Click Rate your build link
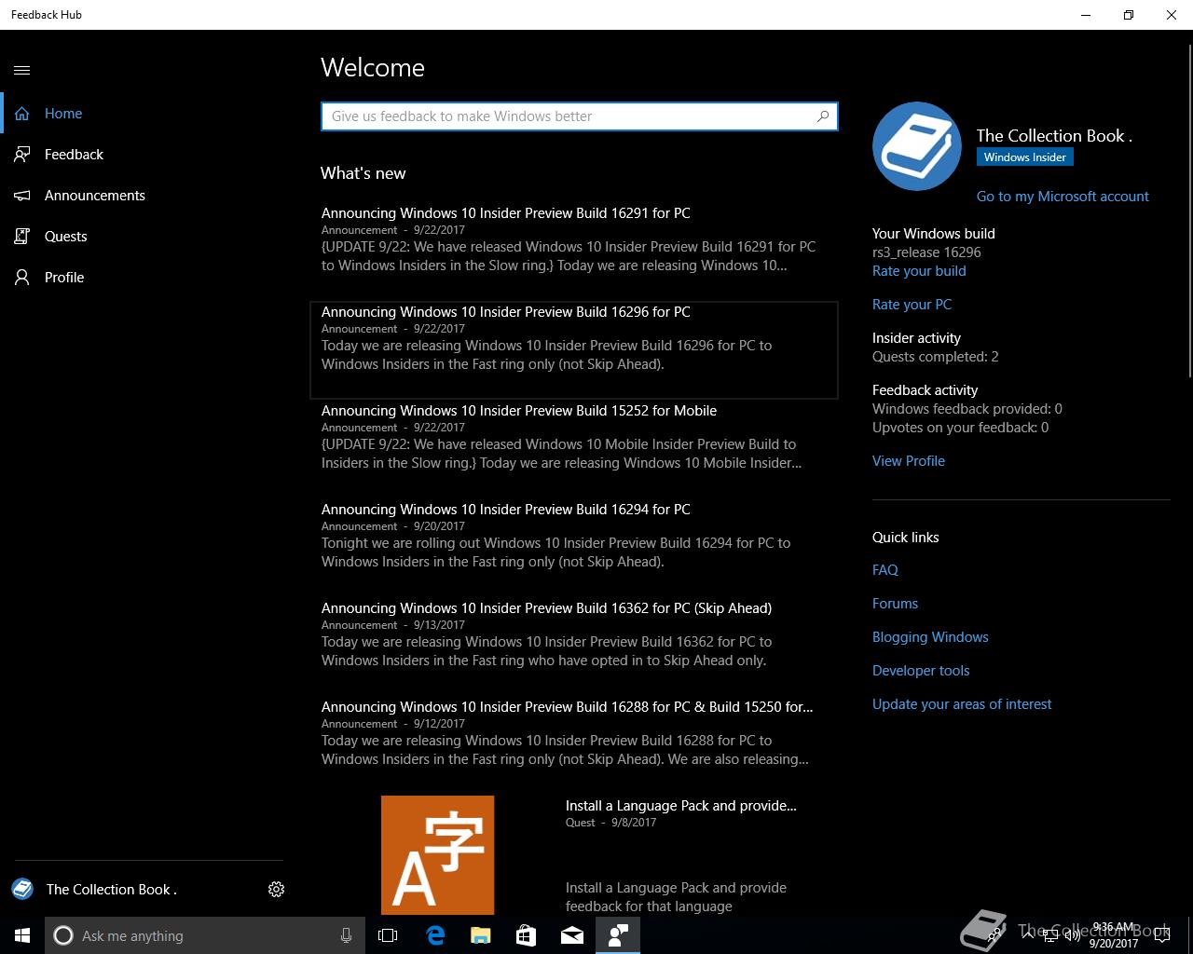The height and width of the screenshot is (954, 1193). coord(919,271)
